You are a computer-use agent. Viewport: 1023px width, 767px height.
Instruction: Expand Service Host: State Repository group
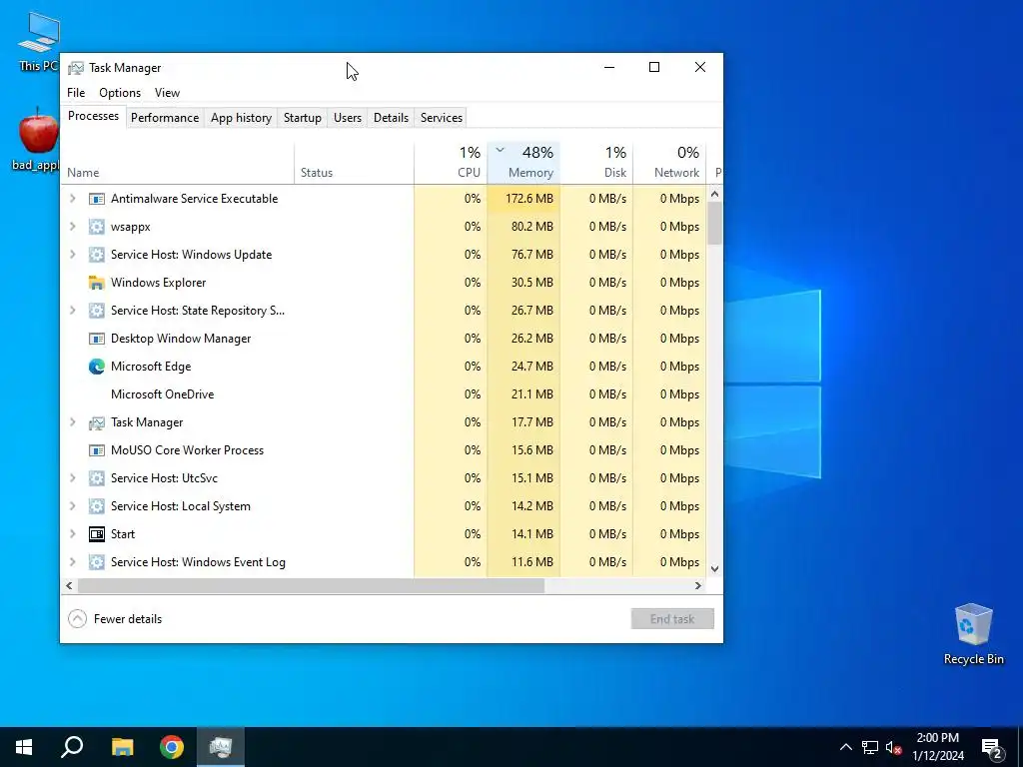point(72,311)
